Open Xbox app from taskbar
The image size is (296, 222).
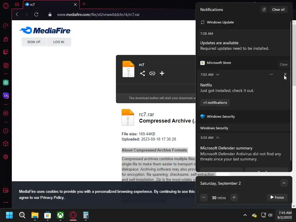(60, 215)
